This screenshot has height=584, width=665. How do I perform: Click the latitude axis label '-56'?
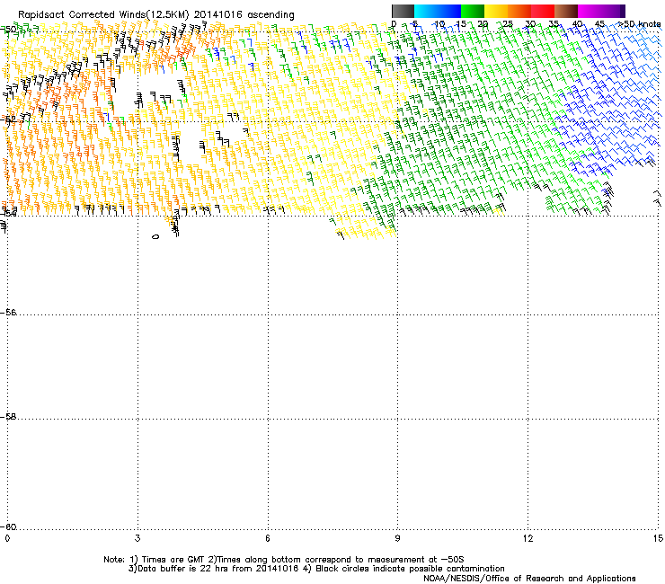(7, 313)
